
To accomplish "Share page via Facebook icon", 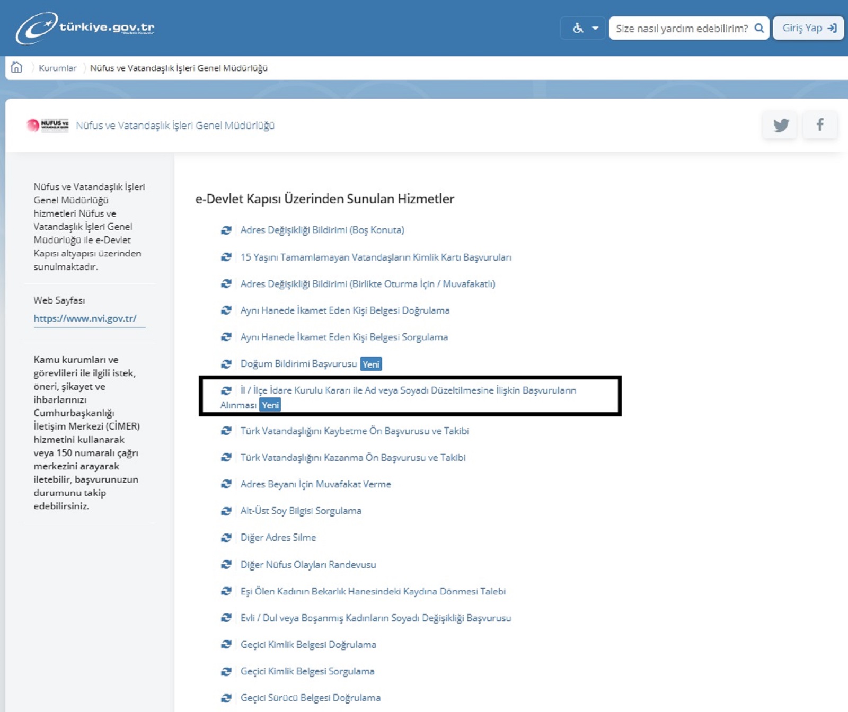I will pyautogui.click(x=820, y=125).
